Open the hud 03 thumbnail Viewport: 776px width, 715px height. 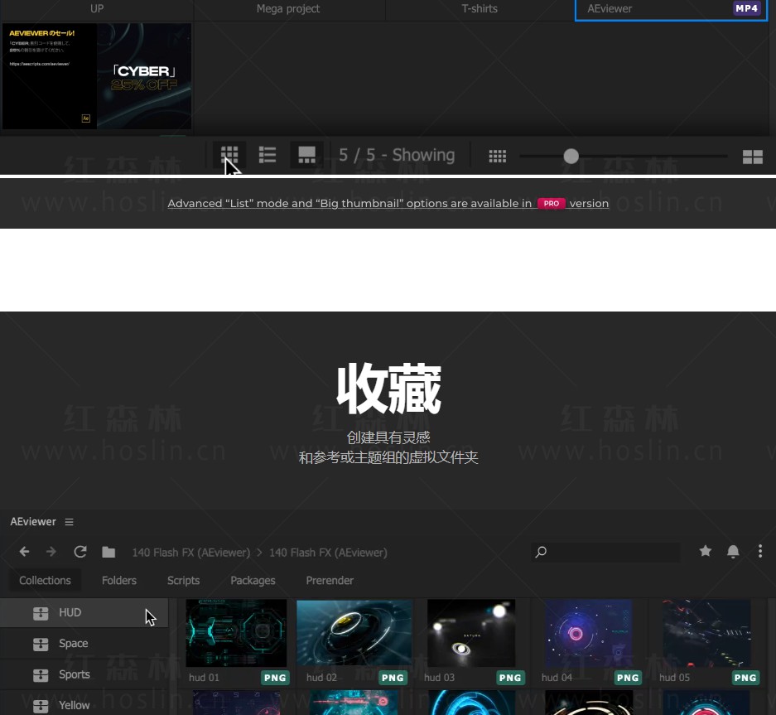(x=471, y=633)
